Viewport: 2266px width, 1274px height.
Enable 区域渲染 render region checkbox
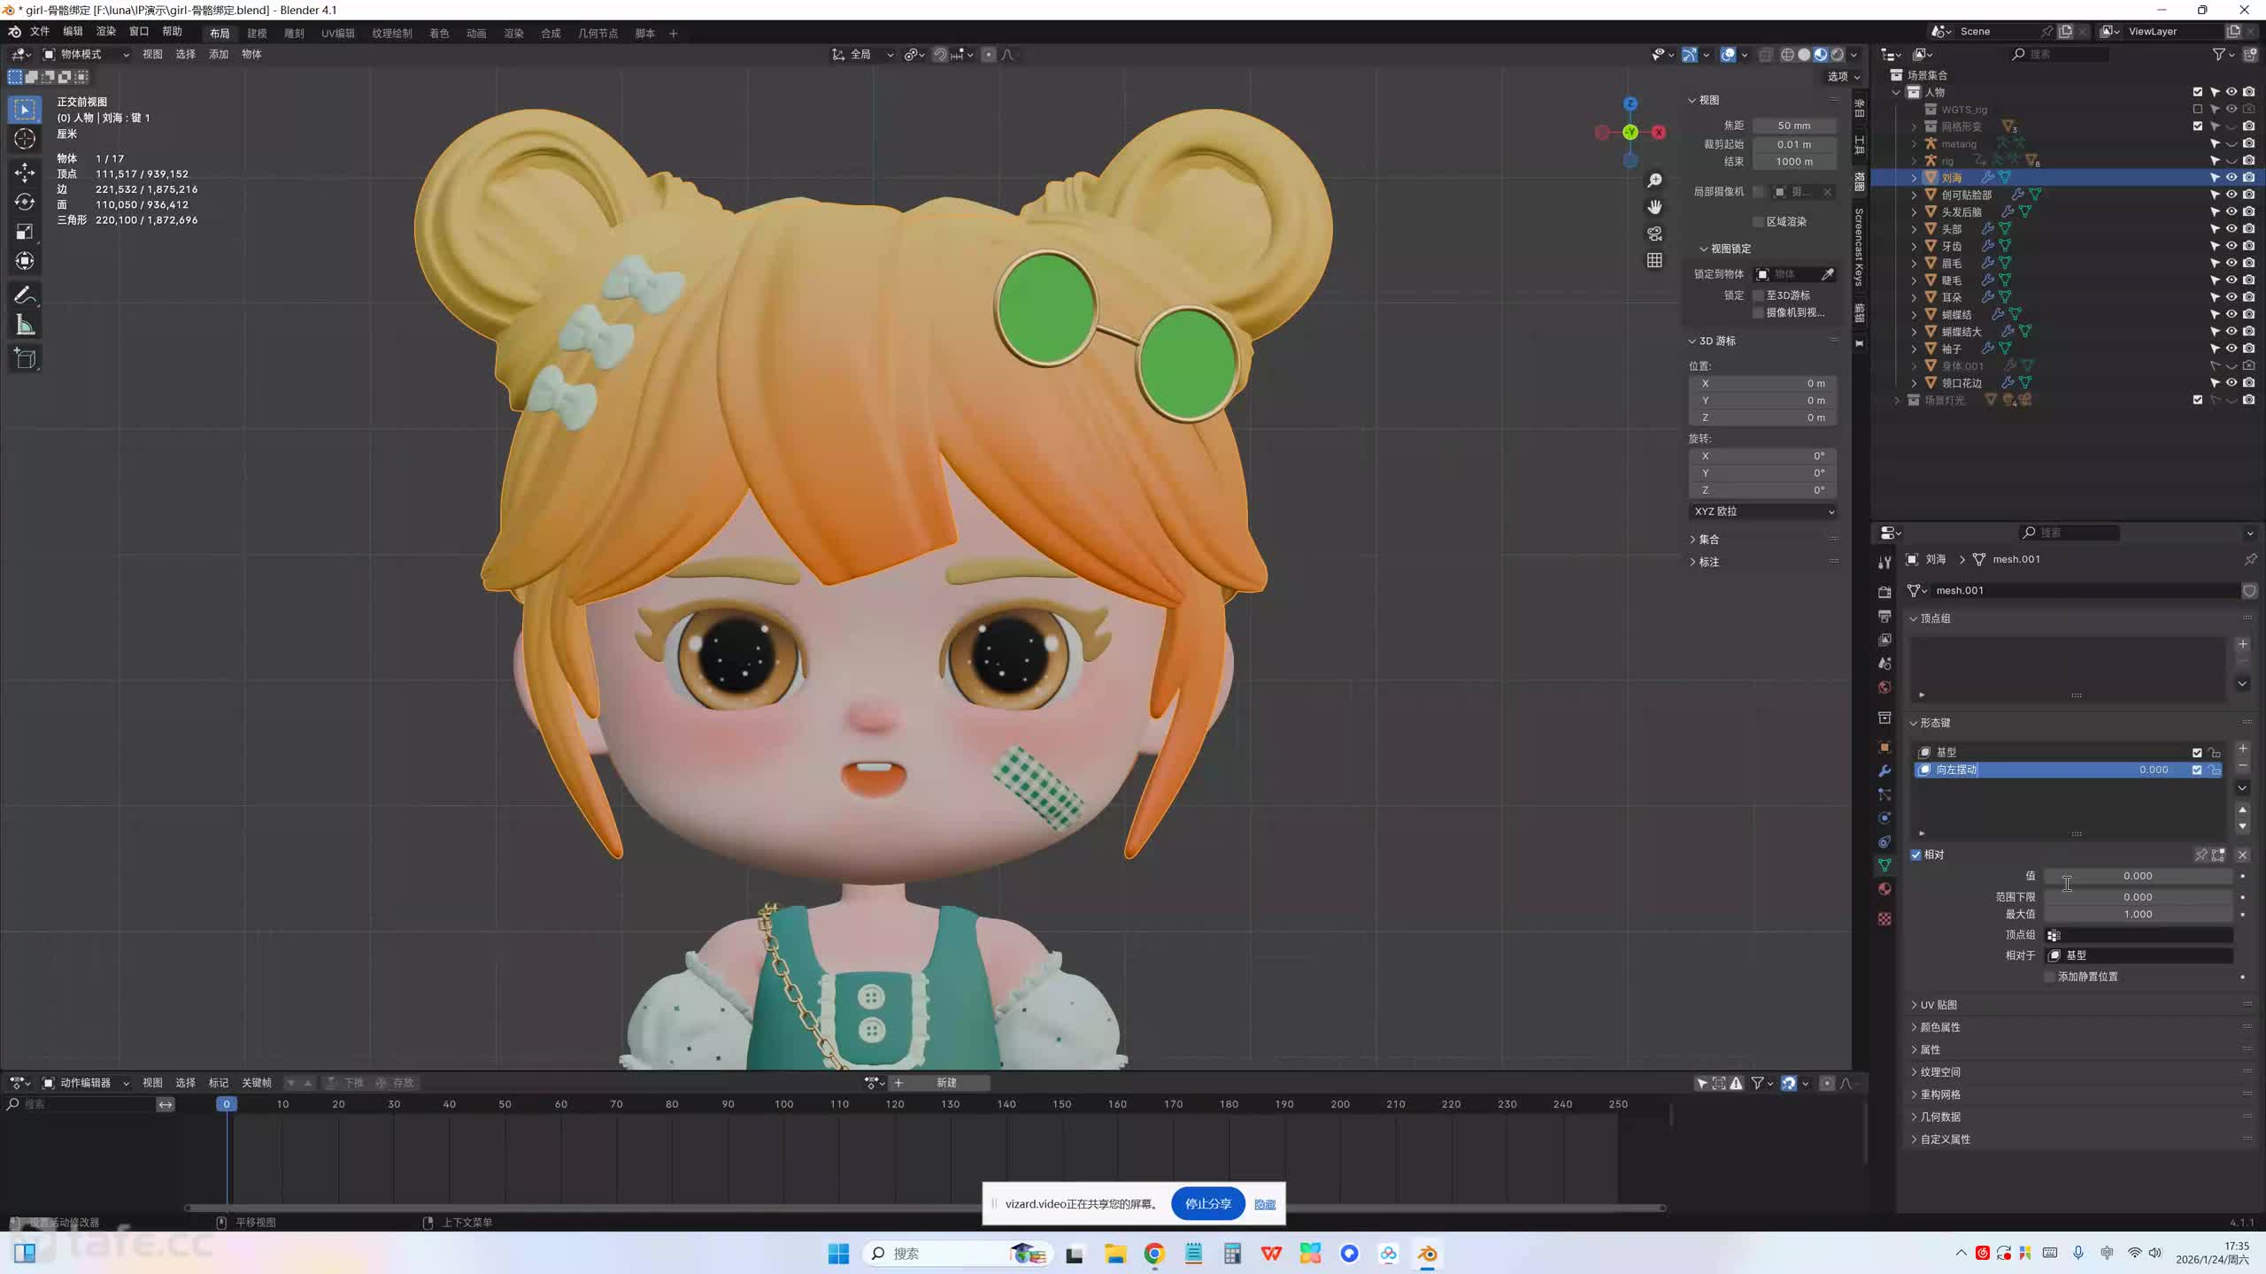1758,221
